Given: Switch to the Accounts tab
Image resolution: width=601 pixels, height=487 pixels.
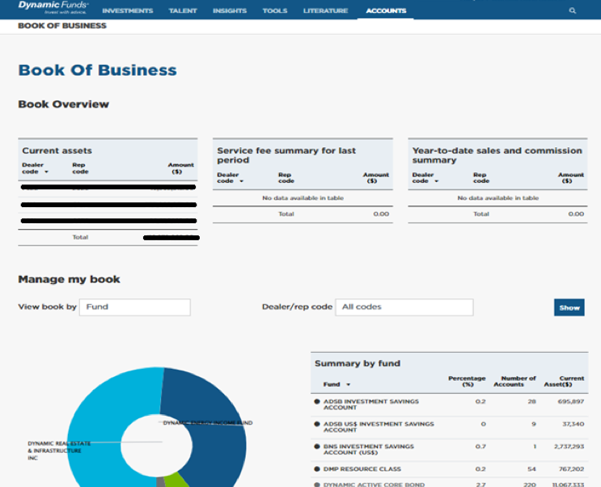Looking at the screenshot, I should pos(386,11).
